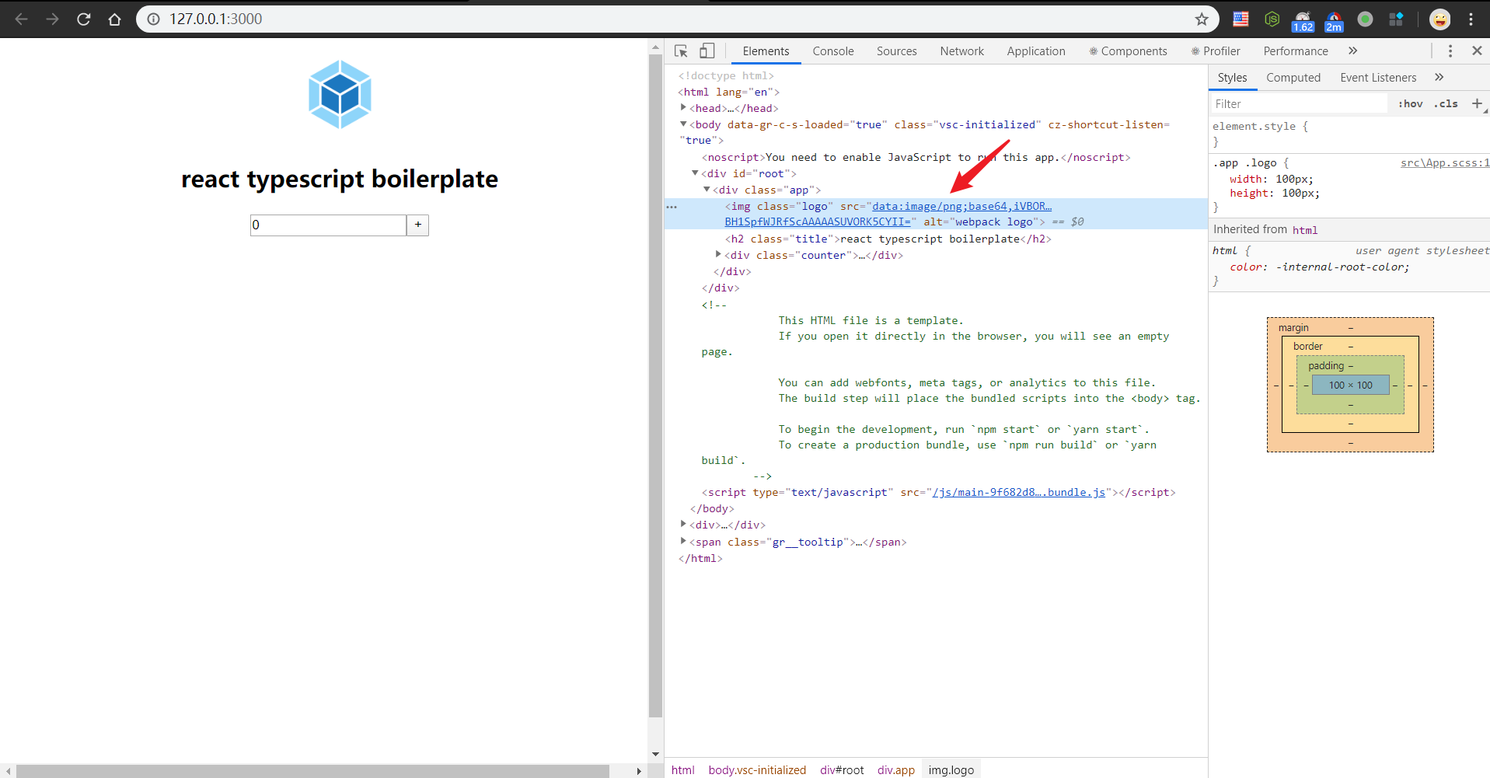The image size is (1490, 778).
Task: Open the extension showing badge 1.62
Action: tap(1303, 21)
